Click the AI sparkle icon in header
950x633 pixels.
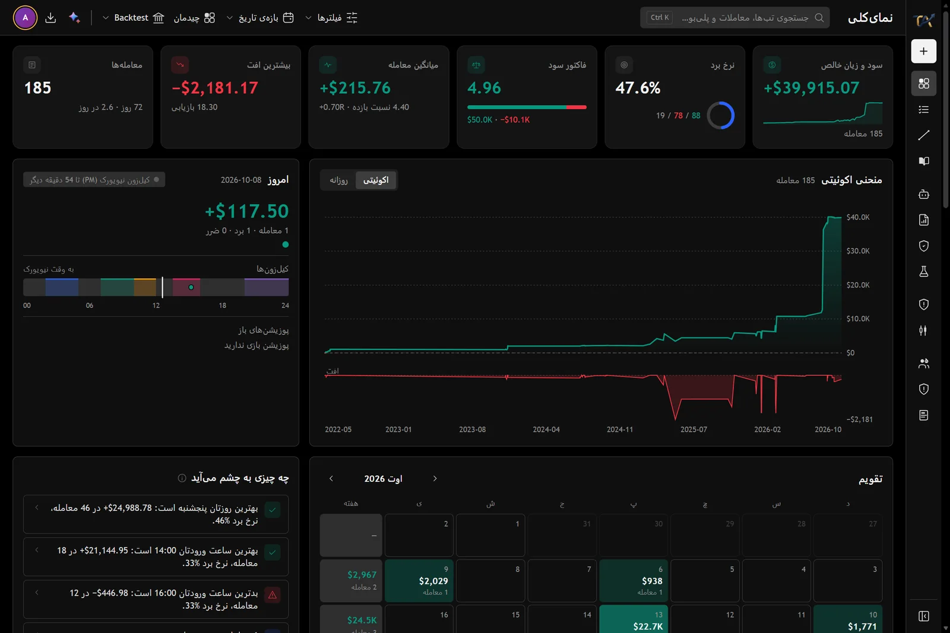[x=74, y=18]
